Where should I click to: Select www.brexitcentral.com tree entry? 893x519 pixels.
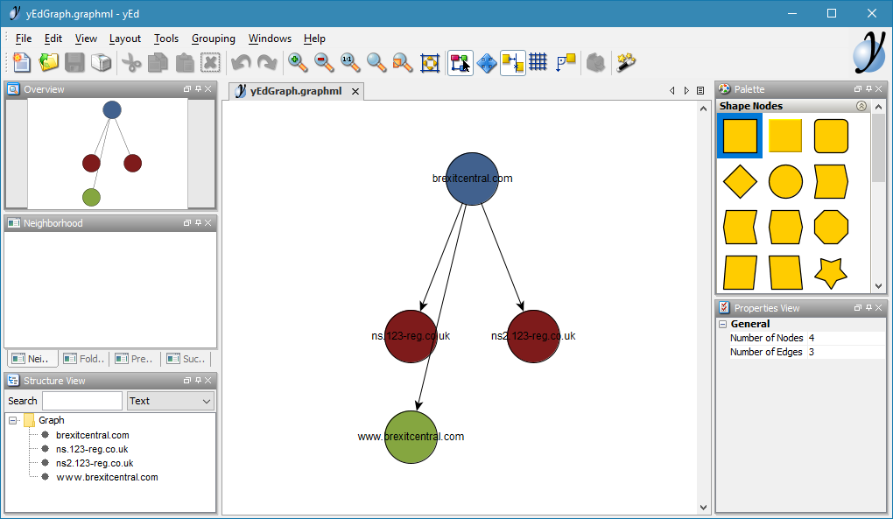tap(107, 477)
